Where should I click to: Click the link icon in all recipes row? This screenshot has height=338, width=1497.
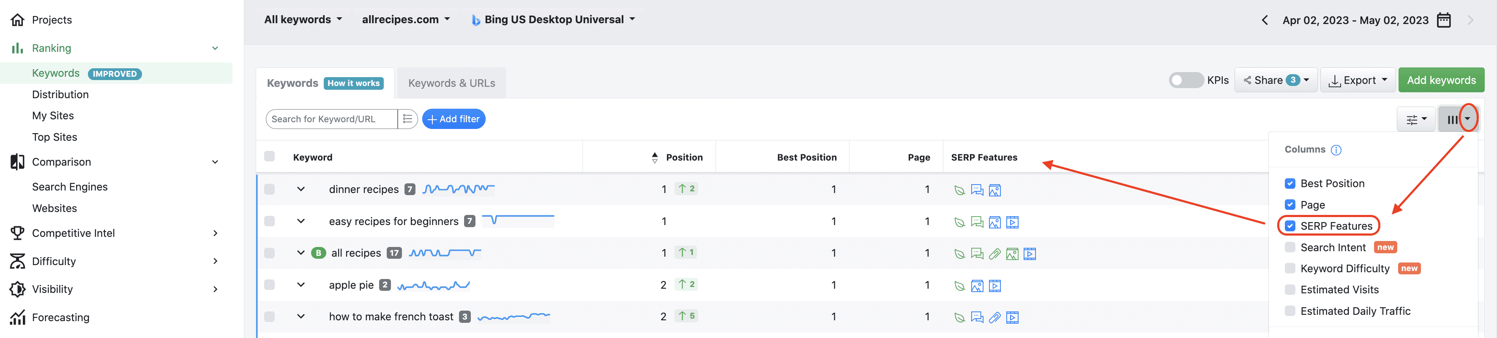(994, 254)
